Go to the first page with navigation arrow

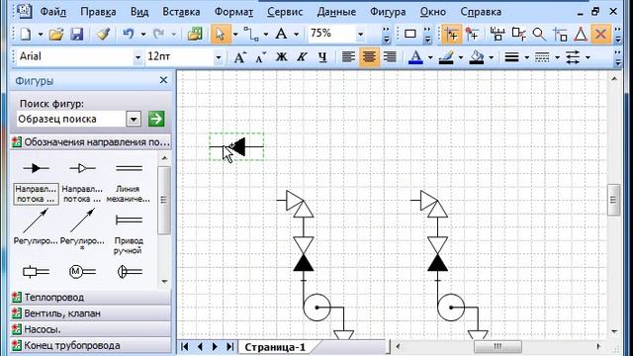pyautogui.click(x=185, y=347)
